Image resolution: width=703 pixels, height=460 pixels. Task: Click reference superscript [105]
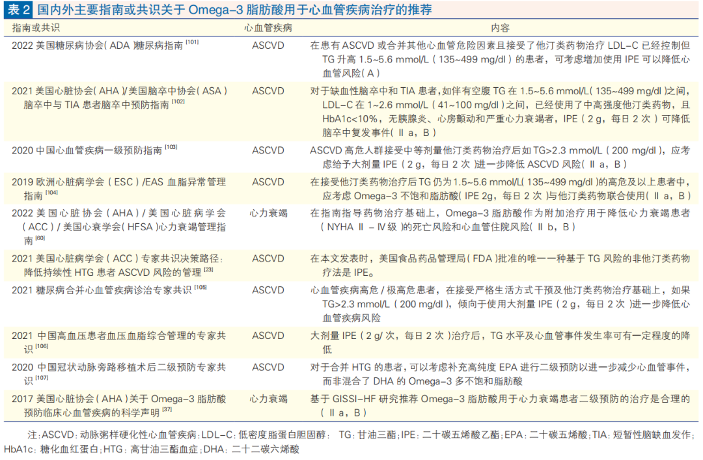[x=200, y=288]
